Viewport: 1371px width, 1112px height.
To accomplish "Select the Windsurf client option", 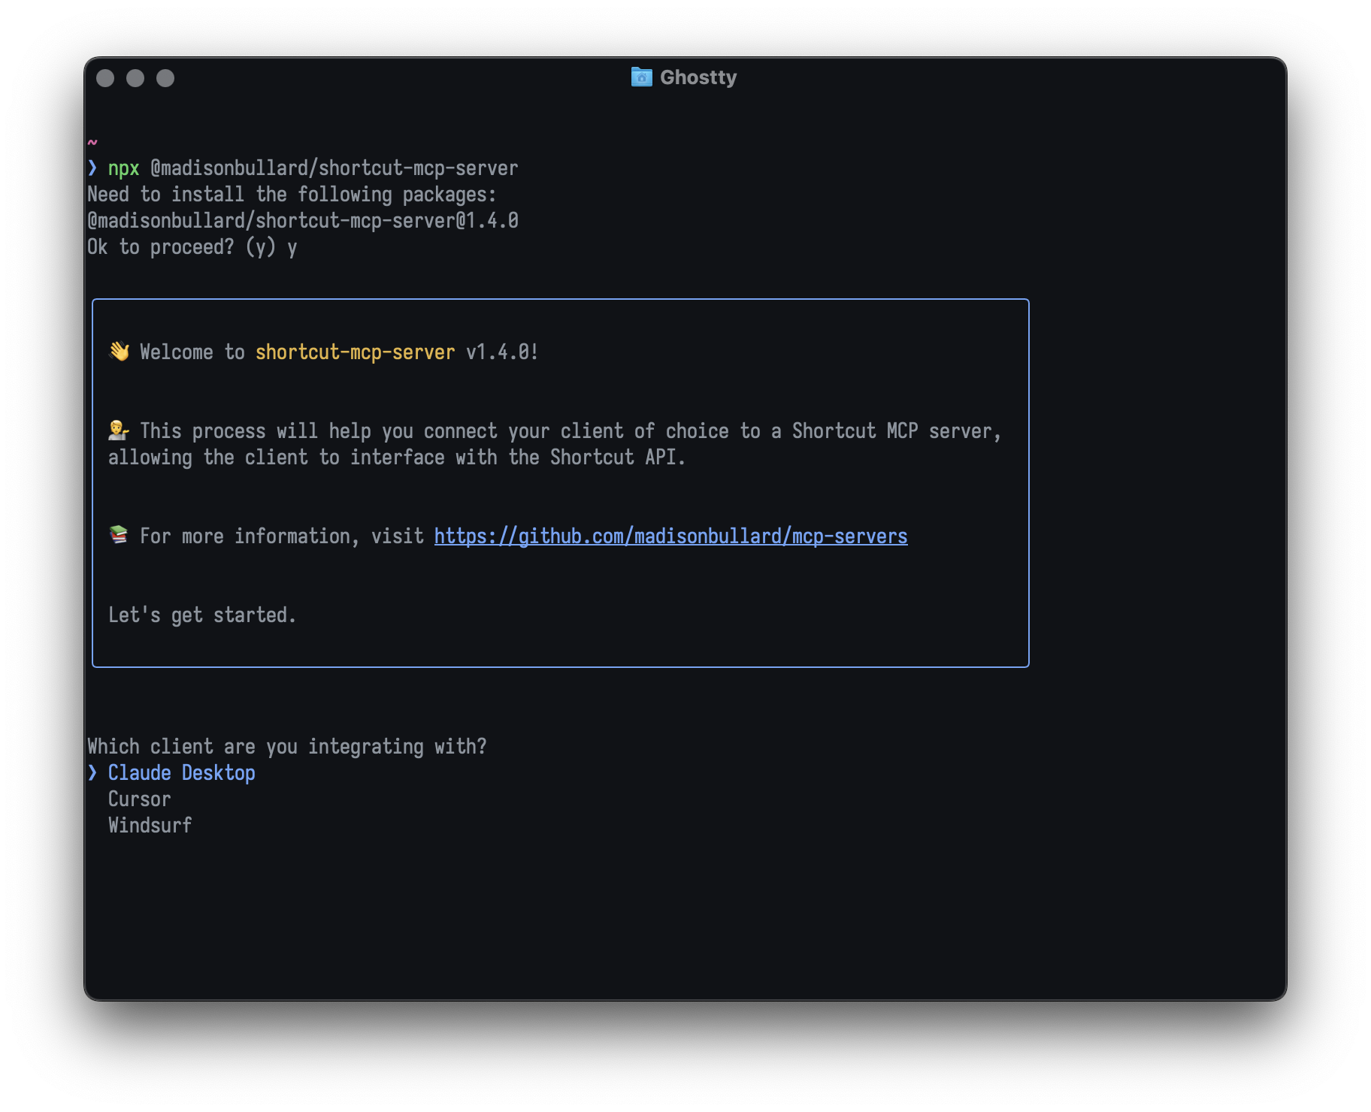I will (150, 825).
